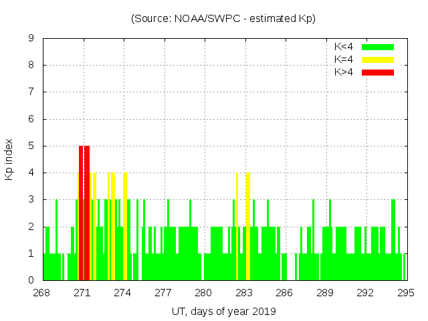428x321 pixels.
Task: Click the x-axis tick label 286
Action: 284,293
